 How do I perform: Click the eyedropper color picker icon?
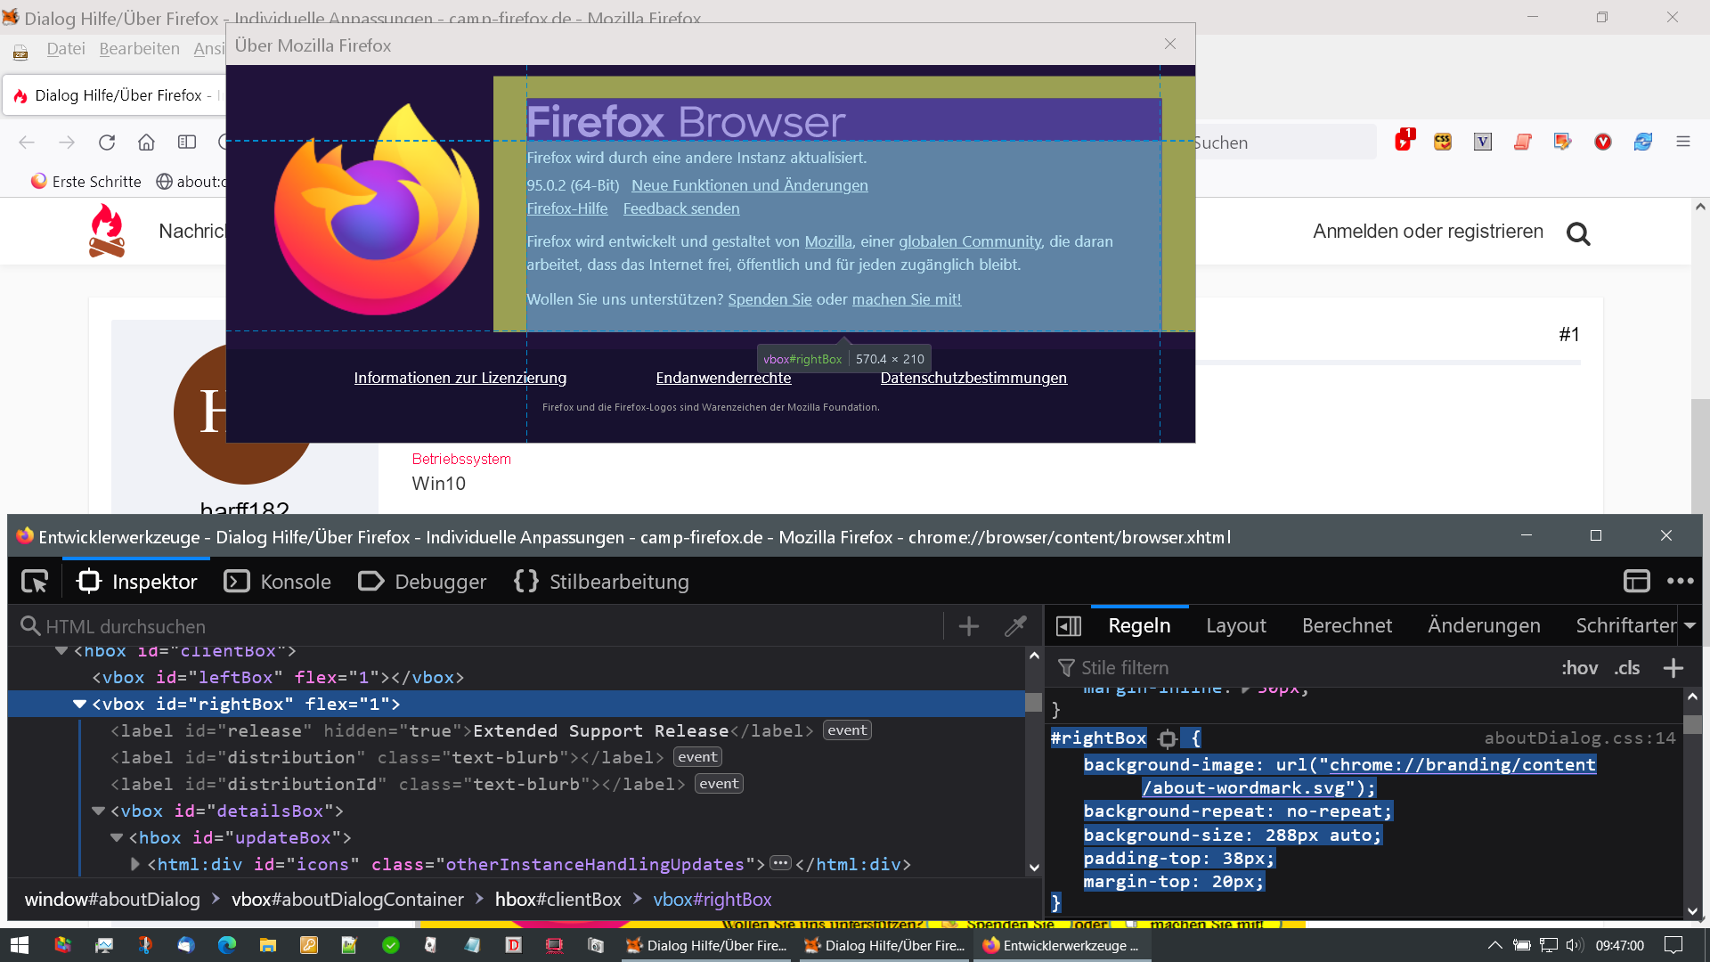tap(1015, 626)
